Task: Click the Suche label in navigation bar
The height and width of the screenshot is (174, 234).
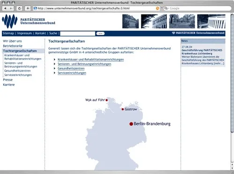Action: (x=53, y=33)
